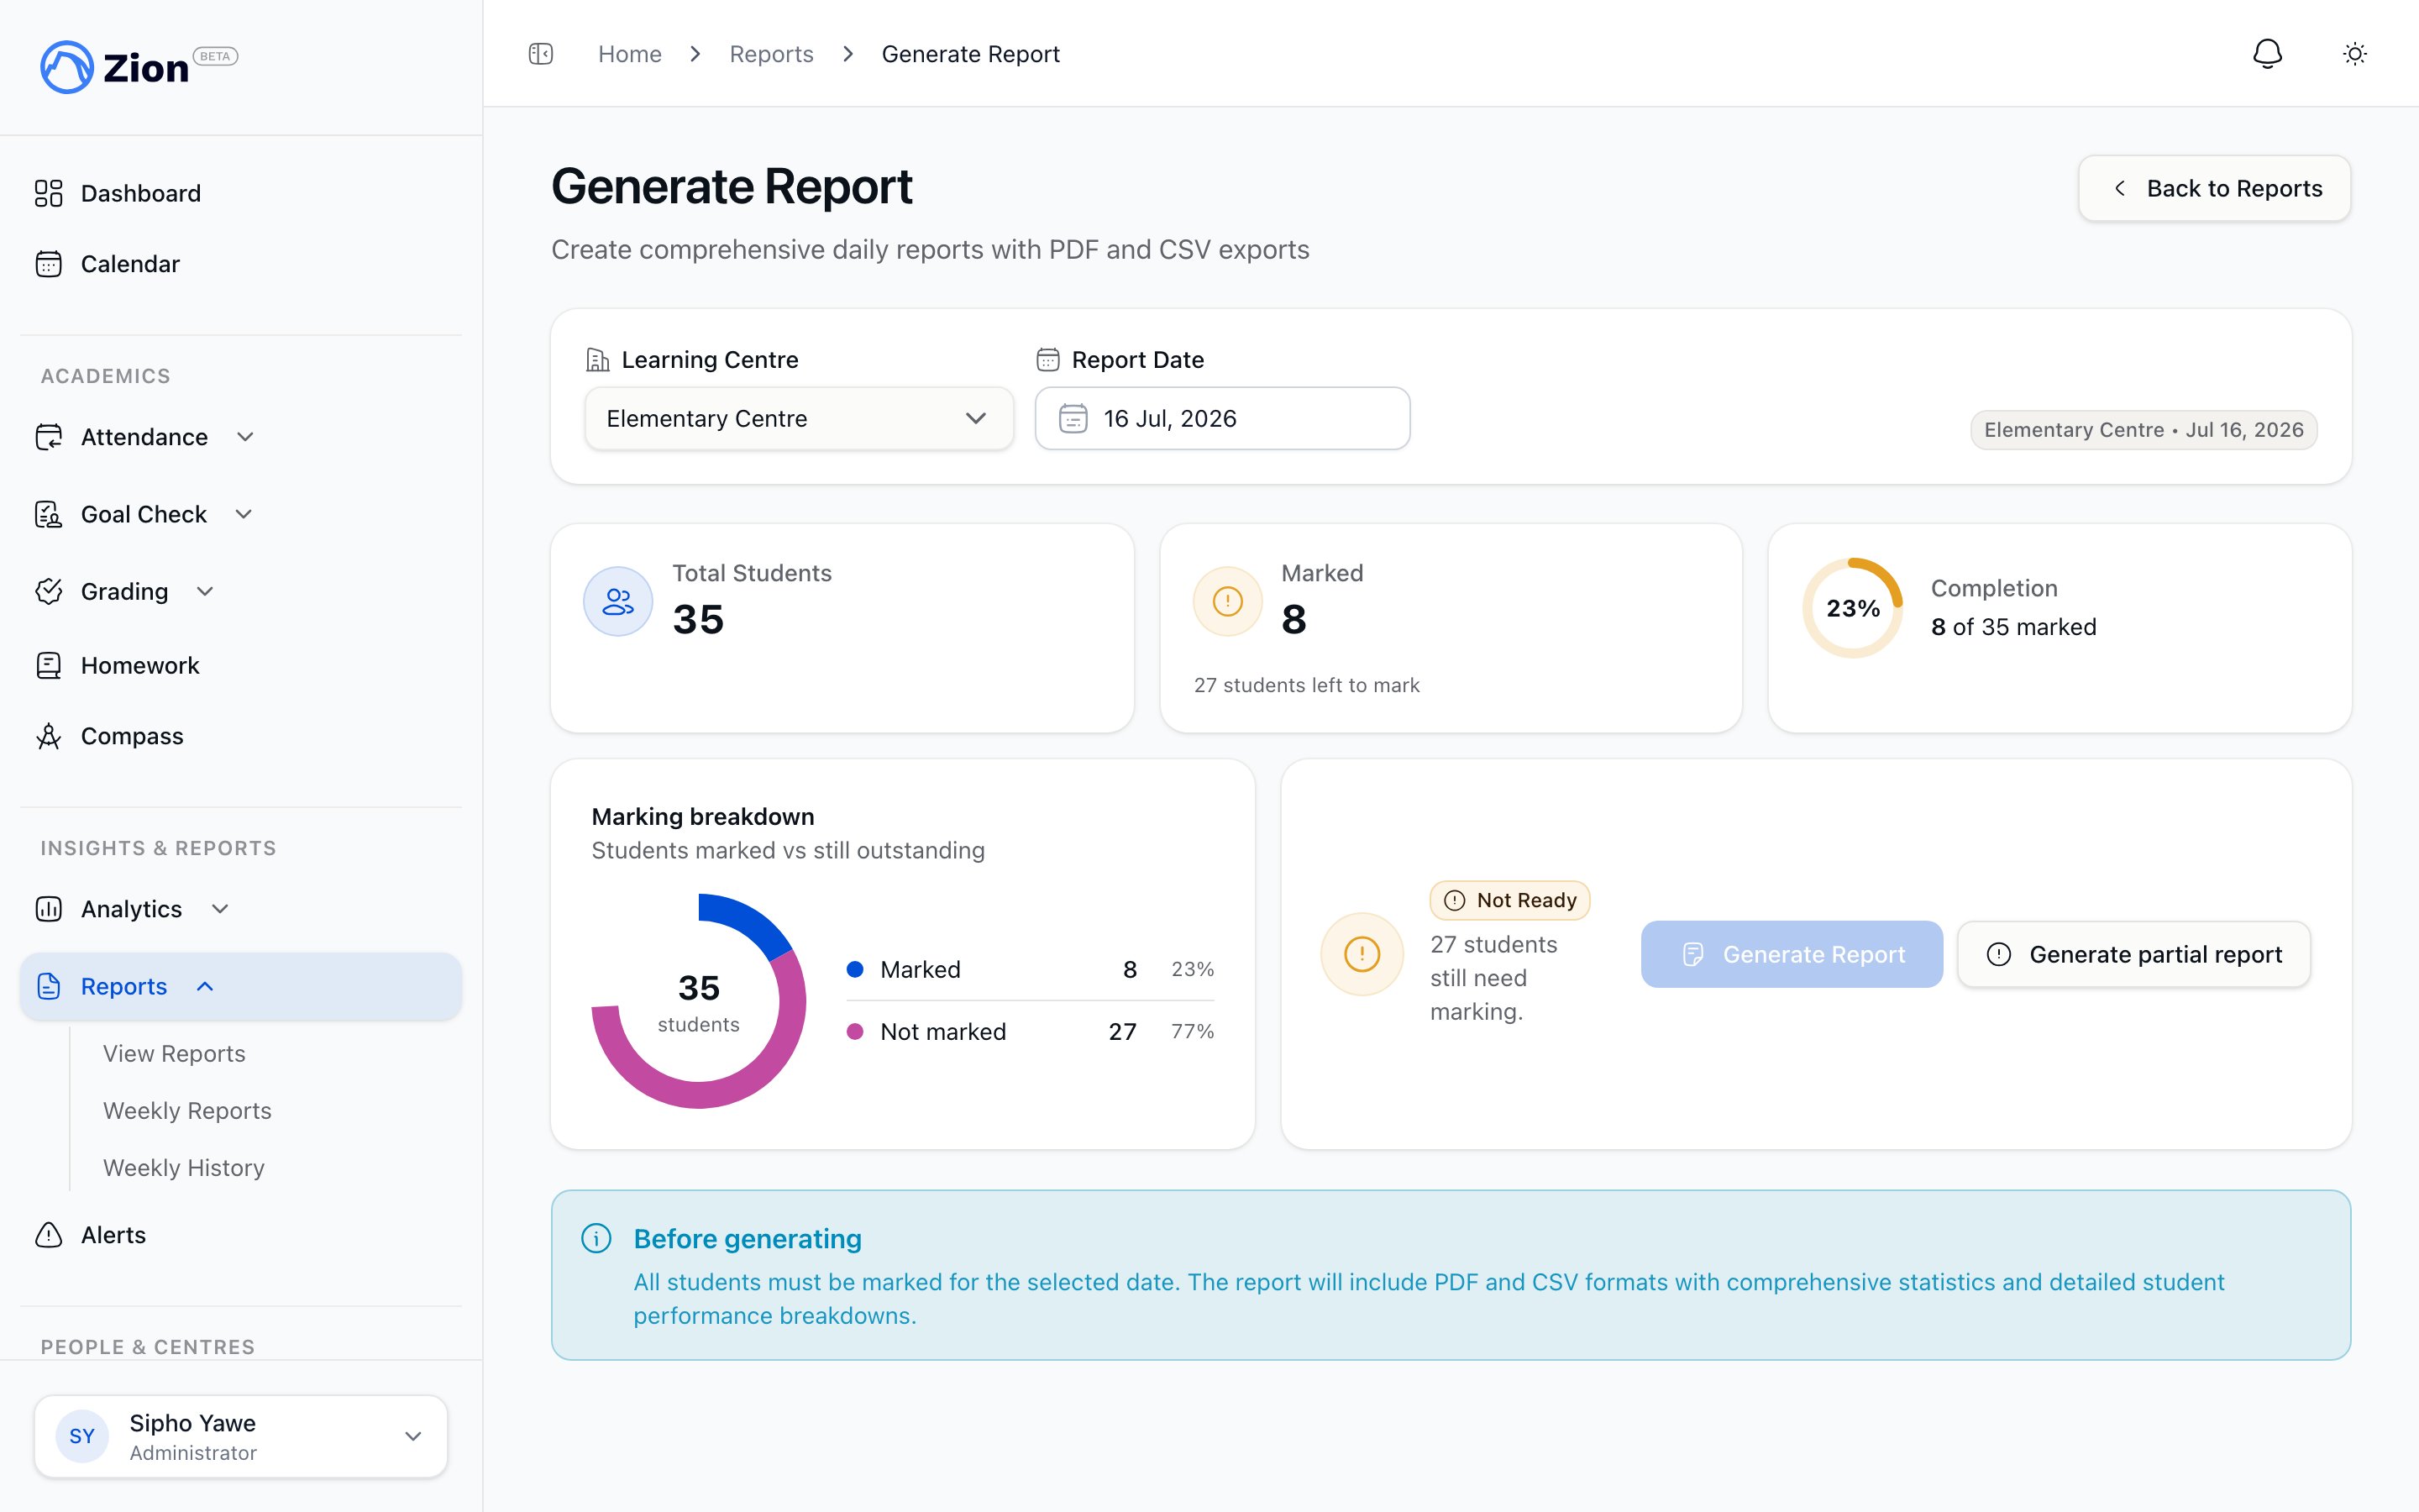Expand the Goal Check submenu chevron

pyautogui.click(x=244, y=514)
